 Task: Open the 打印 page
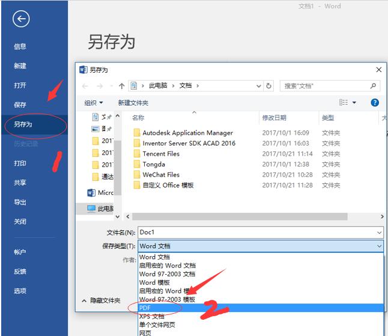(x=20, y=163)
